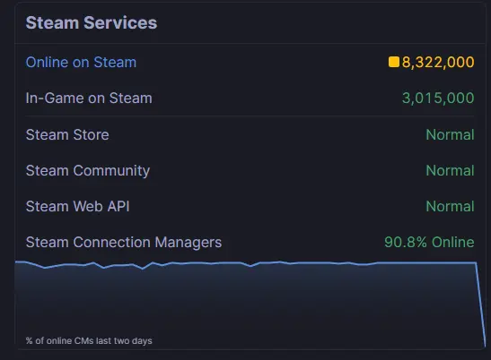
Task: Click the yellow status square indicator
Action: (394, 62)
